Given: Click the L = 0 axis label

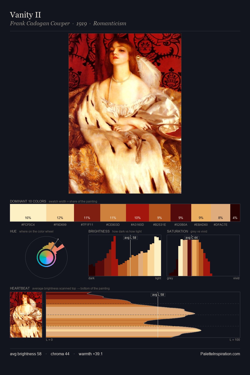Looking at the screenshot, I should click(49, 340).
